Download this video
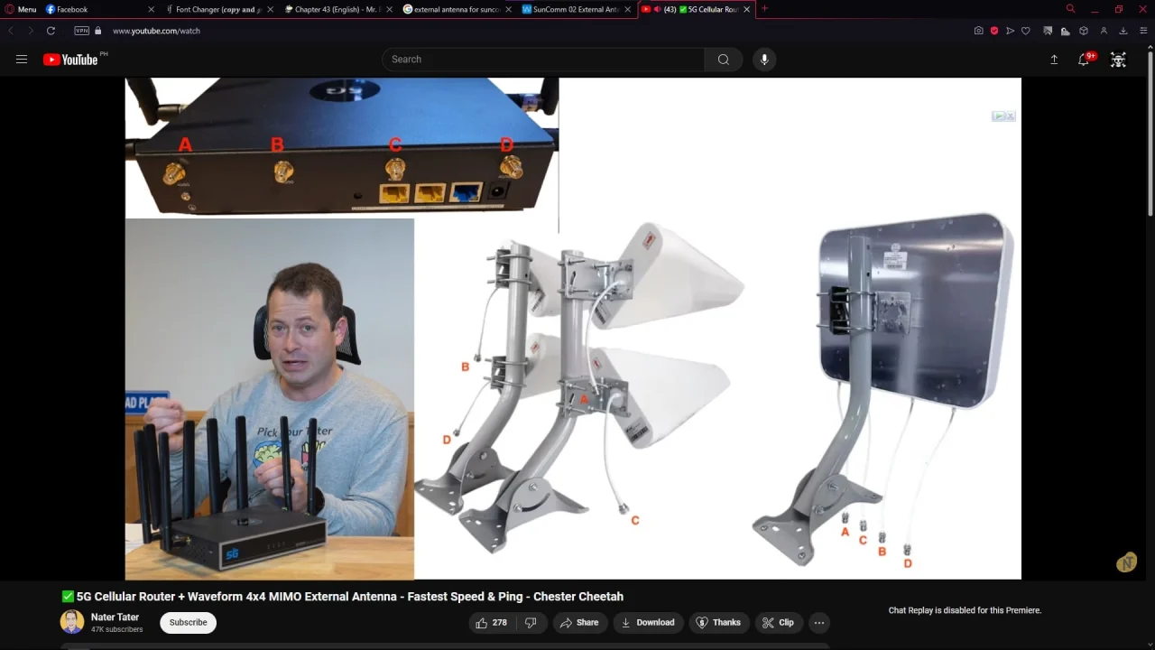This screenshot has width=1155, height=650. [x=648, y=622]
